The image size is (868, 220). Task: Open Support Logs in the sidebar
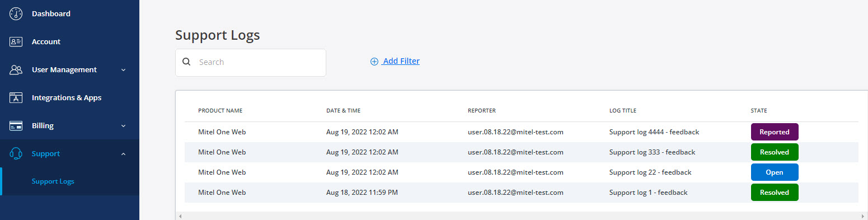53,181
